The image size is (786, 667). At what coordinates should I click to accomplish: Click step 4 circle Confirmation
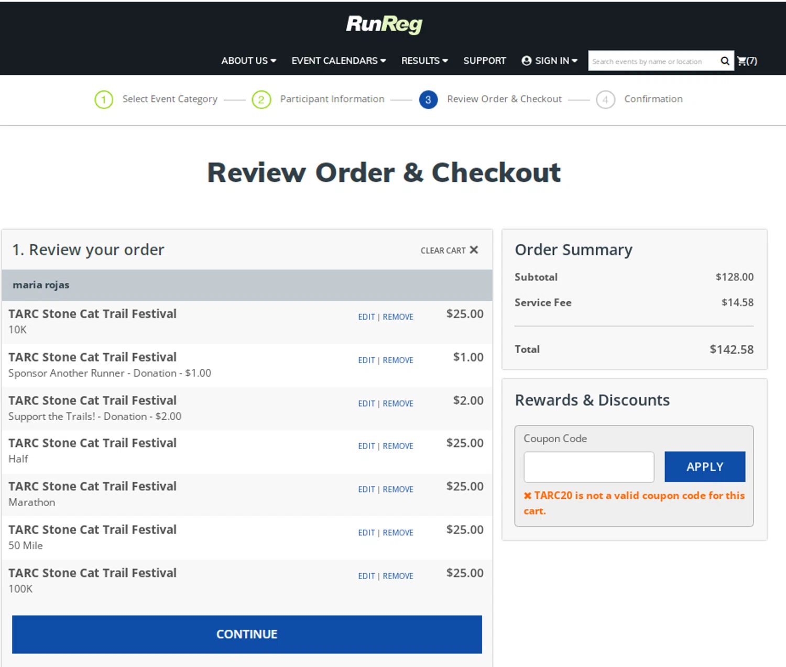[605, 100]
